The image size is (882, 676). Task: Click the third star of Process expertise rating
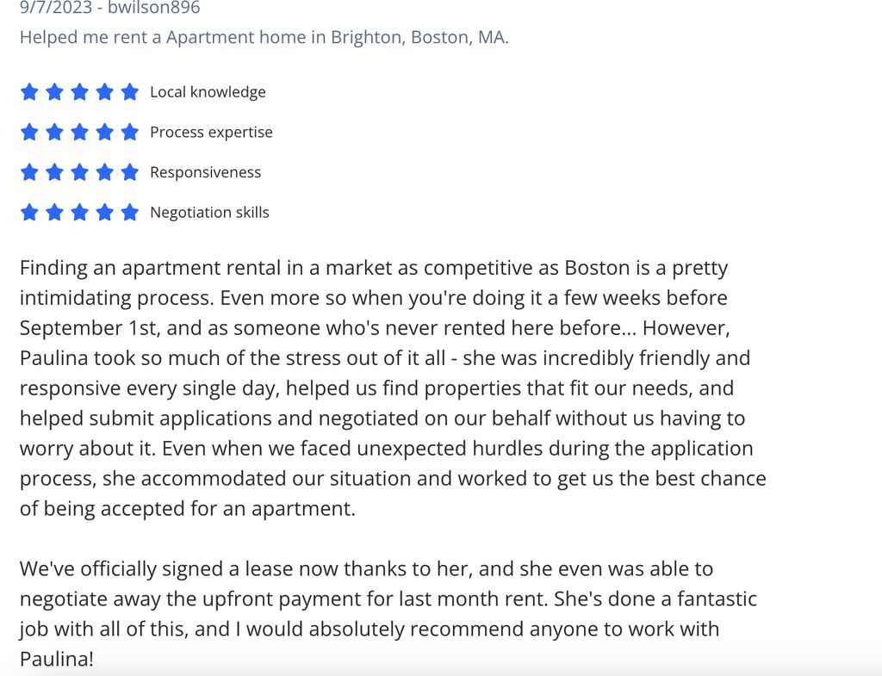point(79,132)
